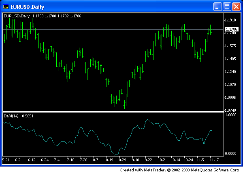This screenshot has height=173, width=243.
Task: Click the 6.2 date label on time axis
Action: [18, 160]
